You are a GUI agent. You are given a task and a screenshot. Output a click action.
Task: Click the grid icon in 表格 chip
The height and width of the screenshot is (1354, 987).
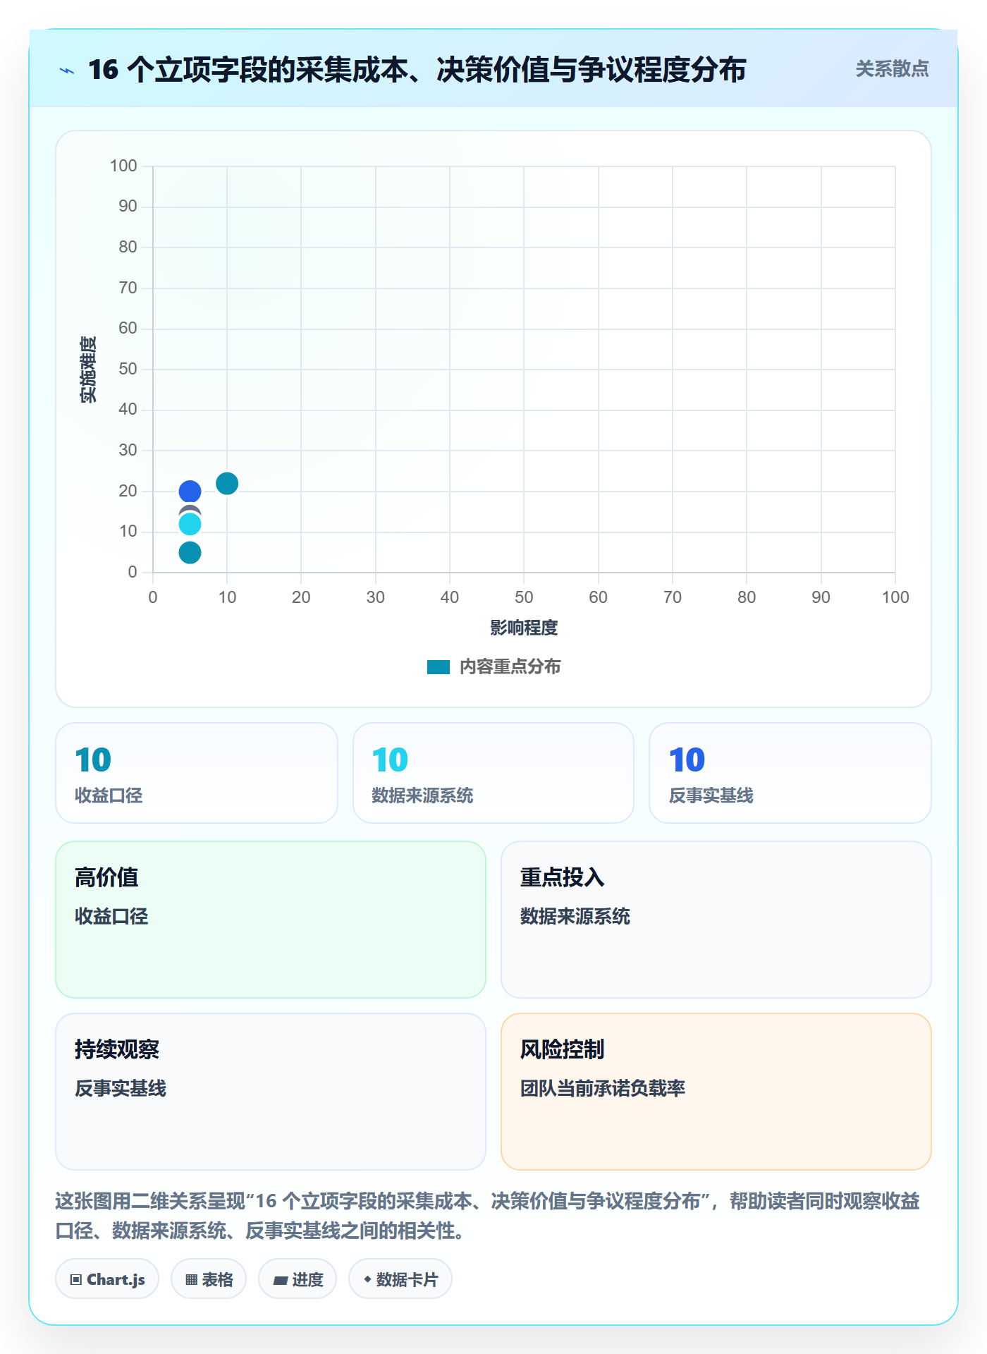pos(191,1280)
